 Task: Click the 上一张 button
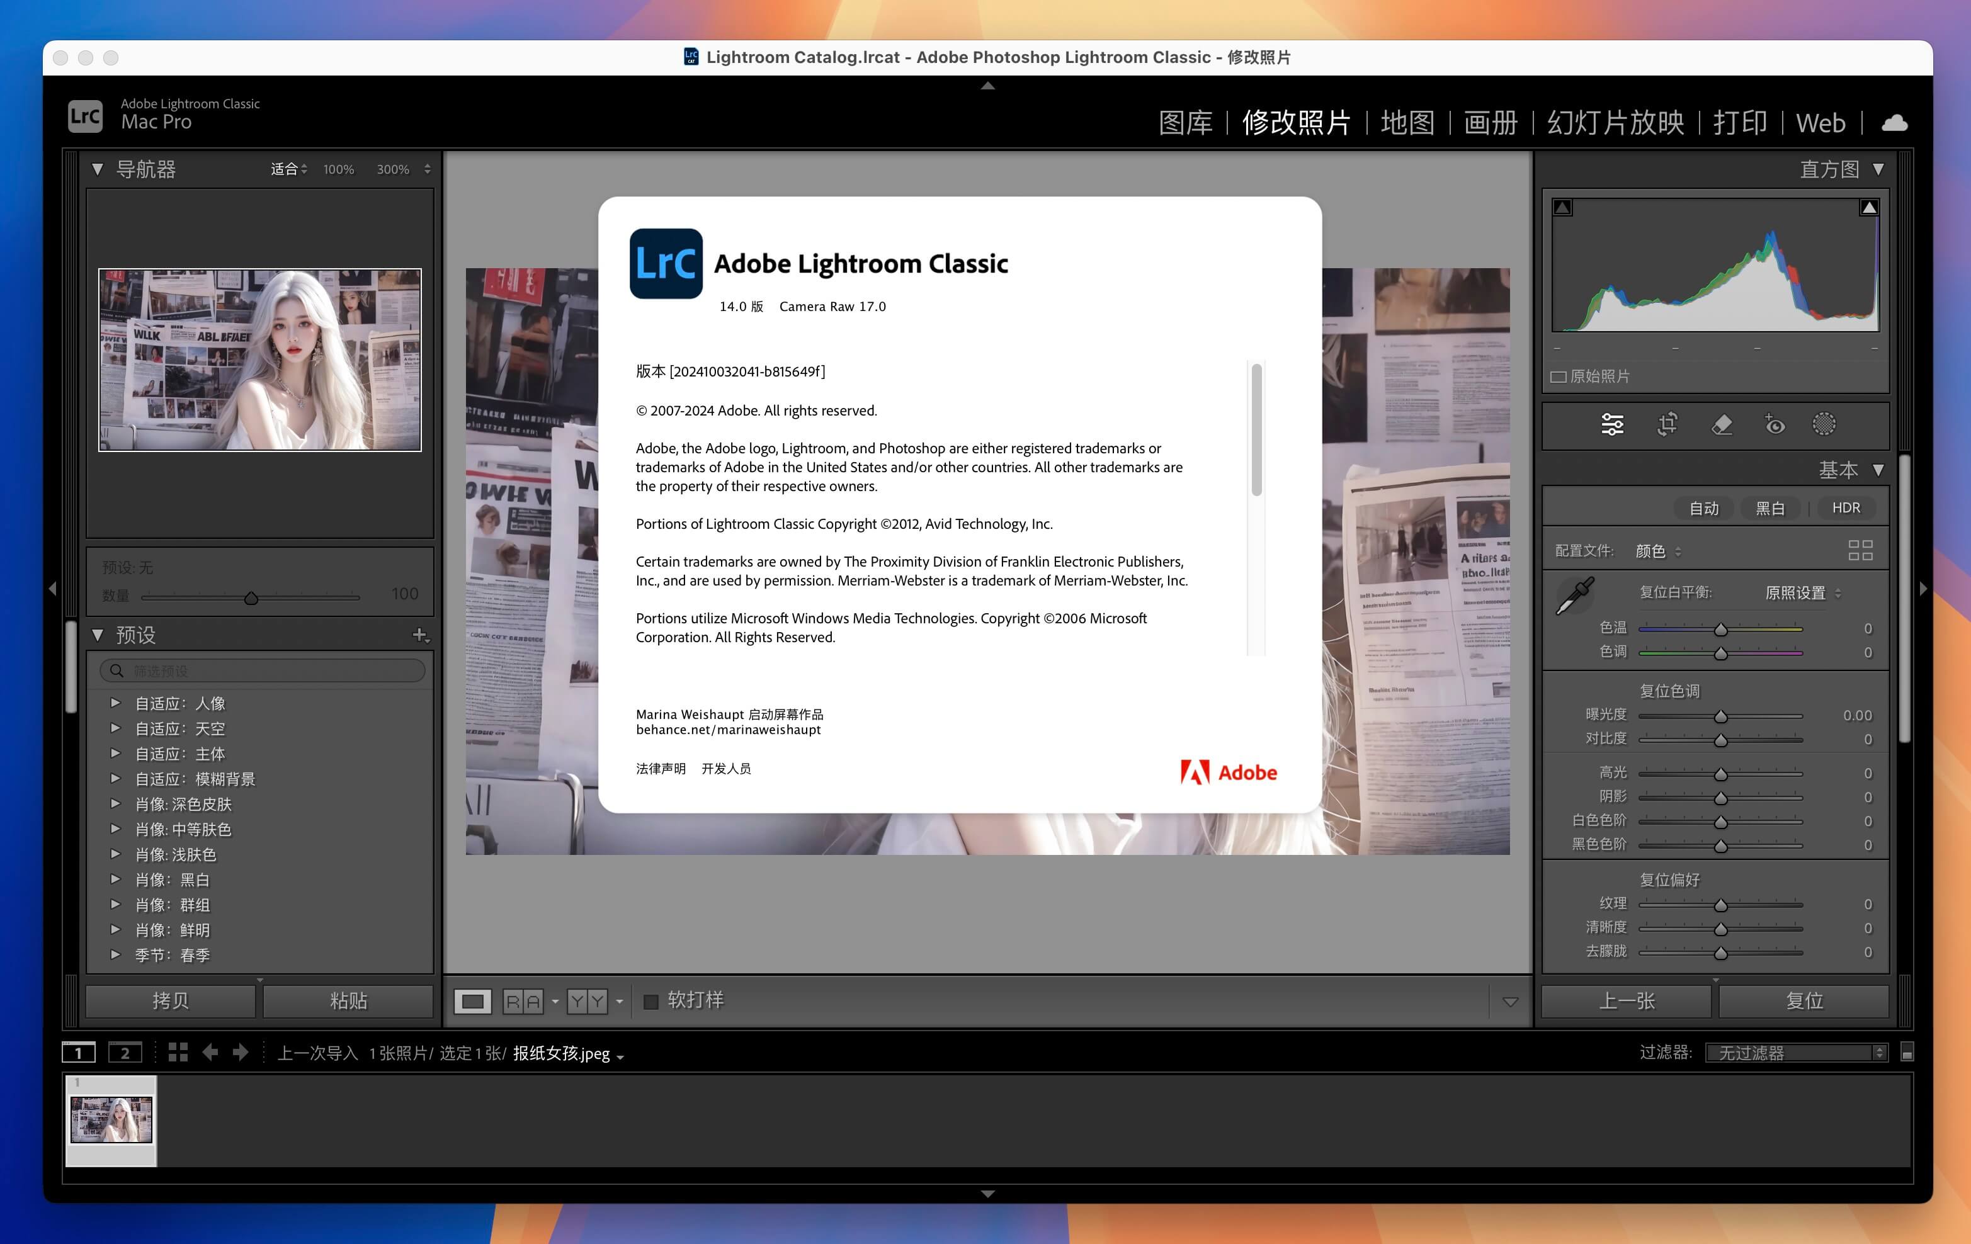click(1627, 1001)
